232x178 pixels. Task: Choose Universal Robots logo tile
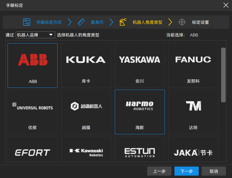point(32,112)
